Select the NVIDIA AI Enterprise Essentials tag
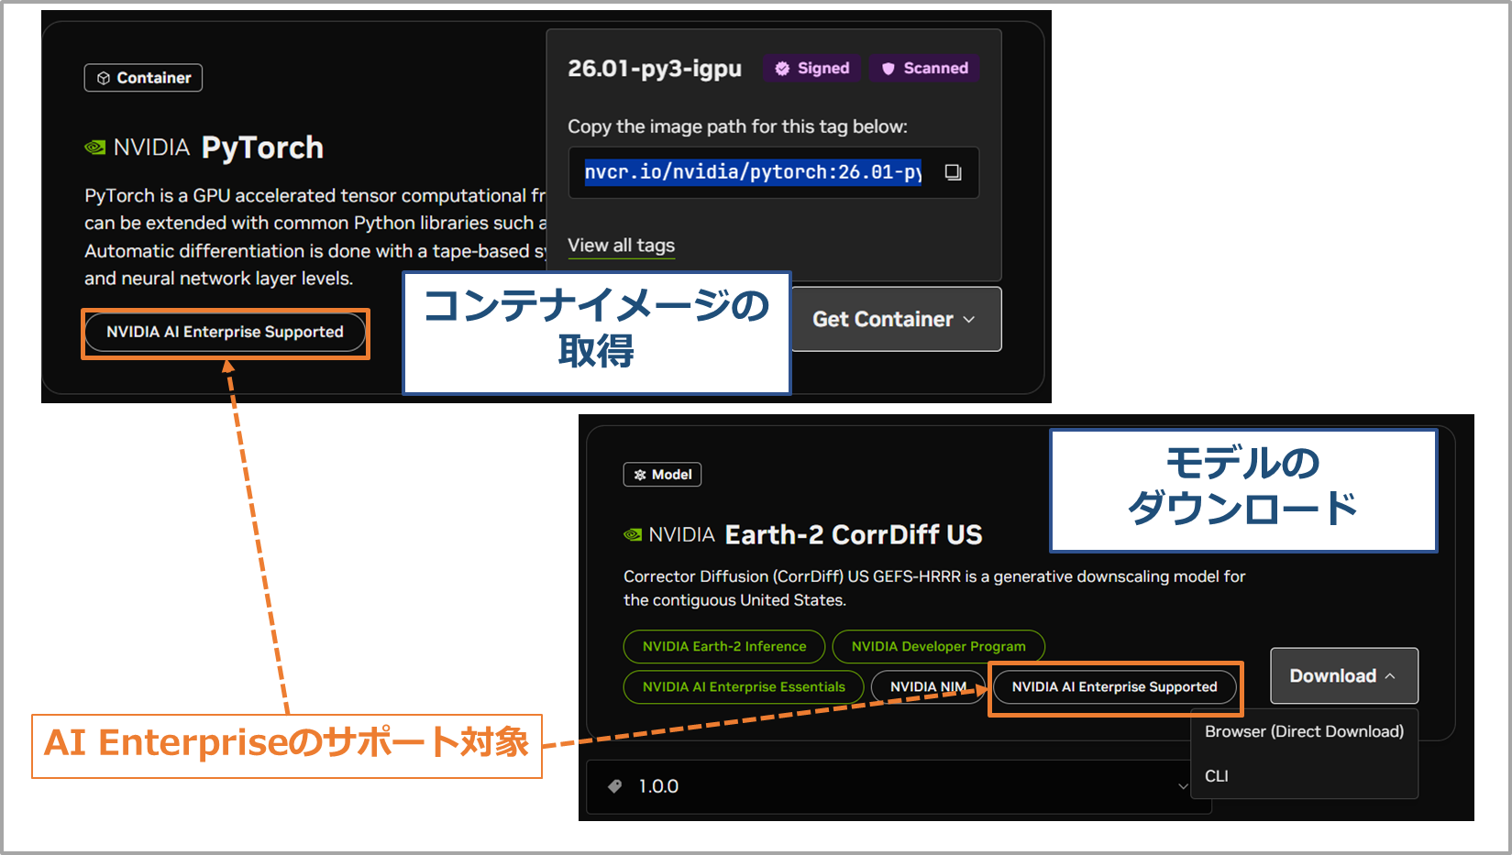The height and width of the screenshot is (855, 1512). coord(743,687)
